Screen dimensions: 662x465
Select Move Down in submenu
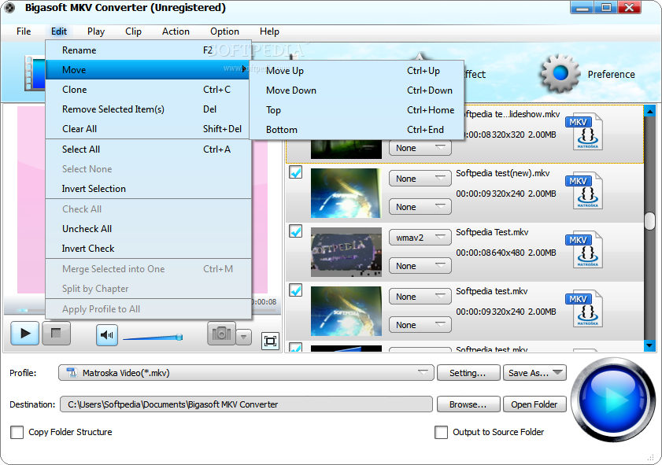[x=357, y=90]
